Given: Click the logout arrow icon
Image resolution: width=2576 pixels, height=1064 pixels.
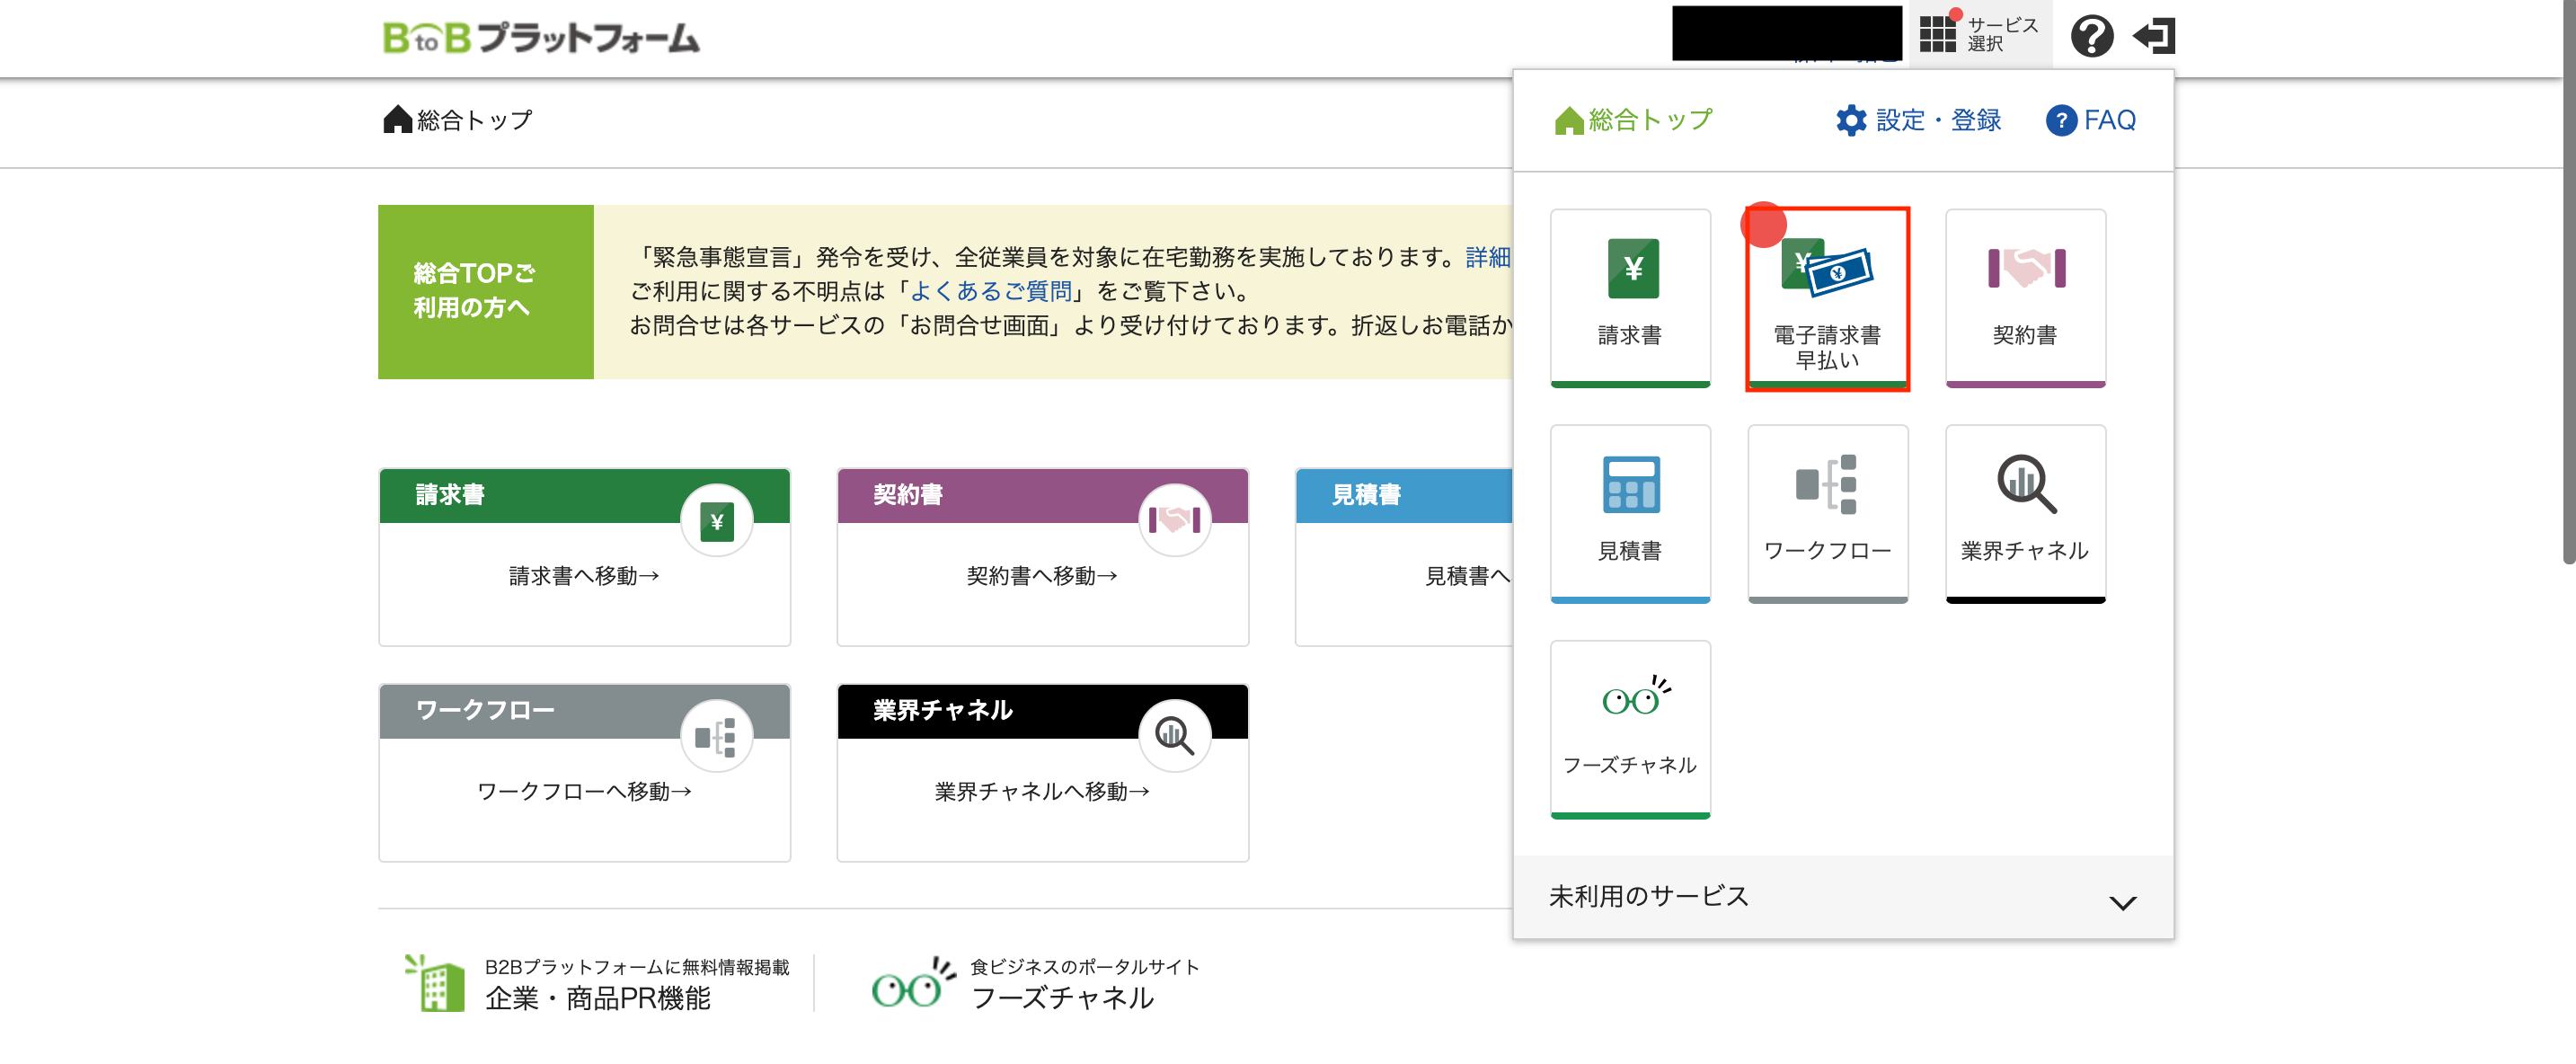Looking at the screenshot, I should tap(2154, 36).
